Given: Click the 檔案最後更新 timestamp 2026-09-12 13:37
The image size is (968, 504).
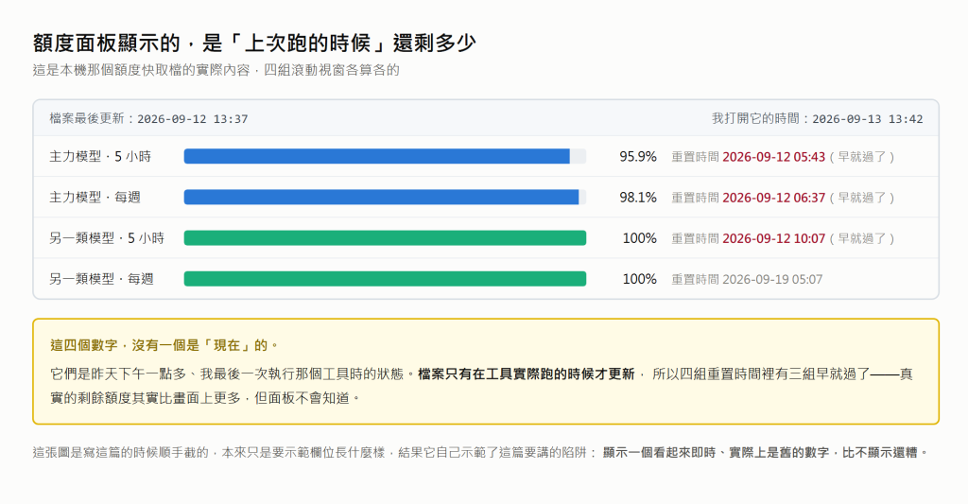Looking at the screenshot, I should point(193,118).
